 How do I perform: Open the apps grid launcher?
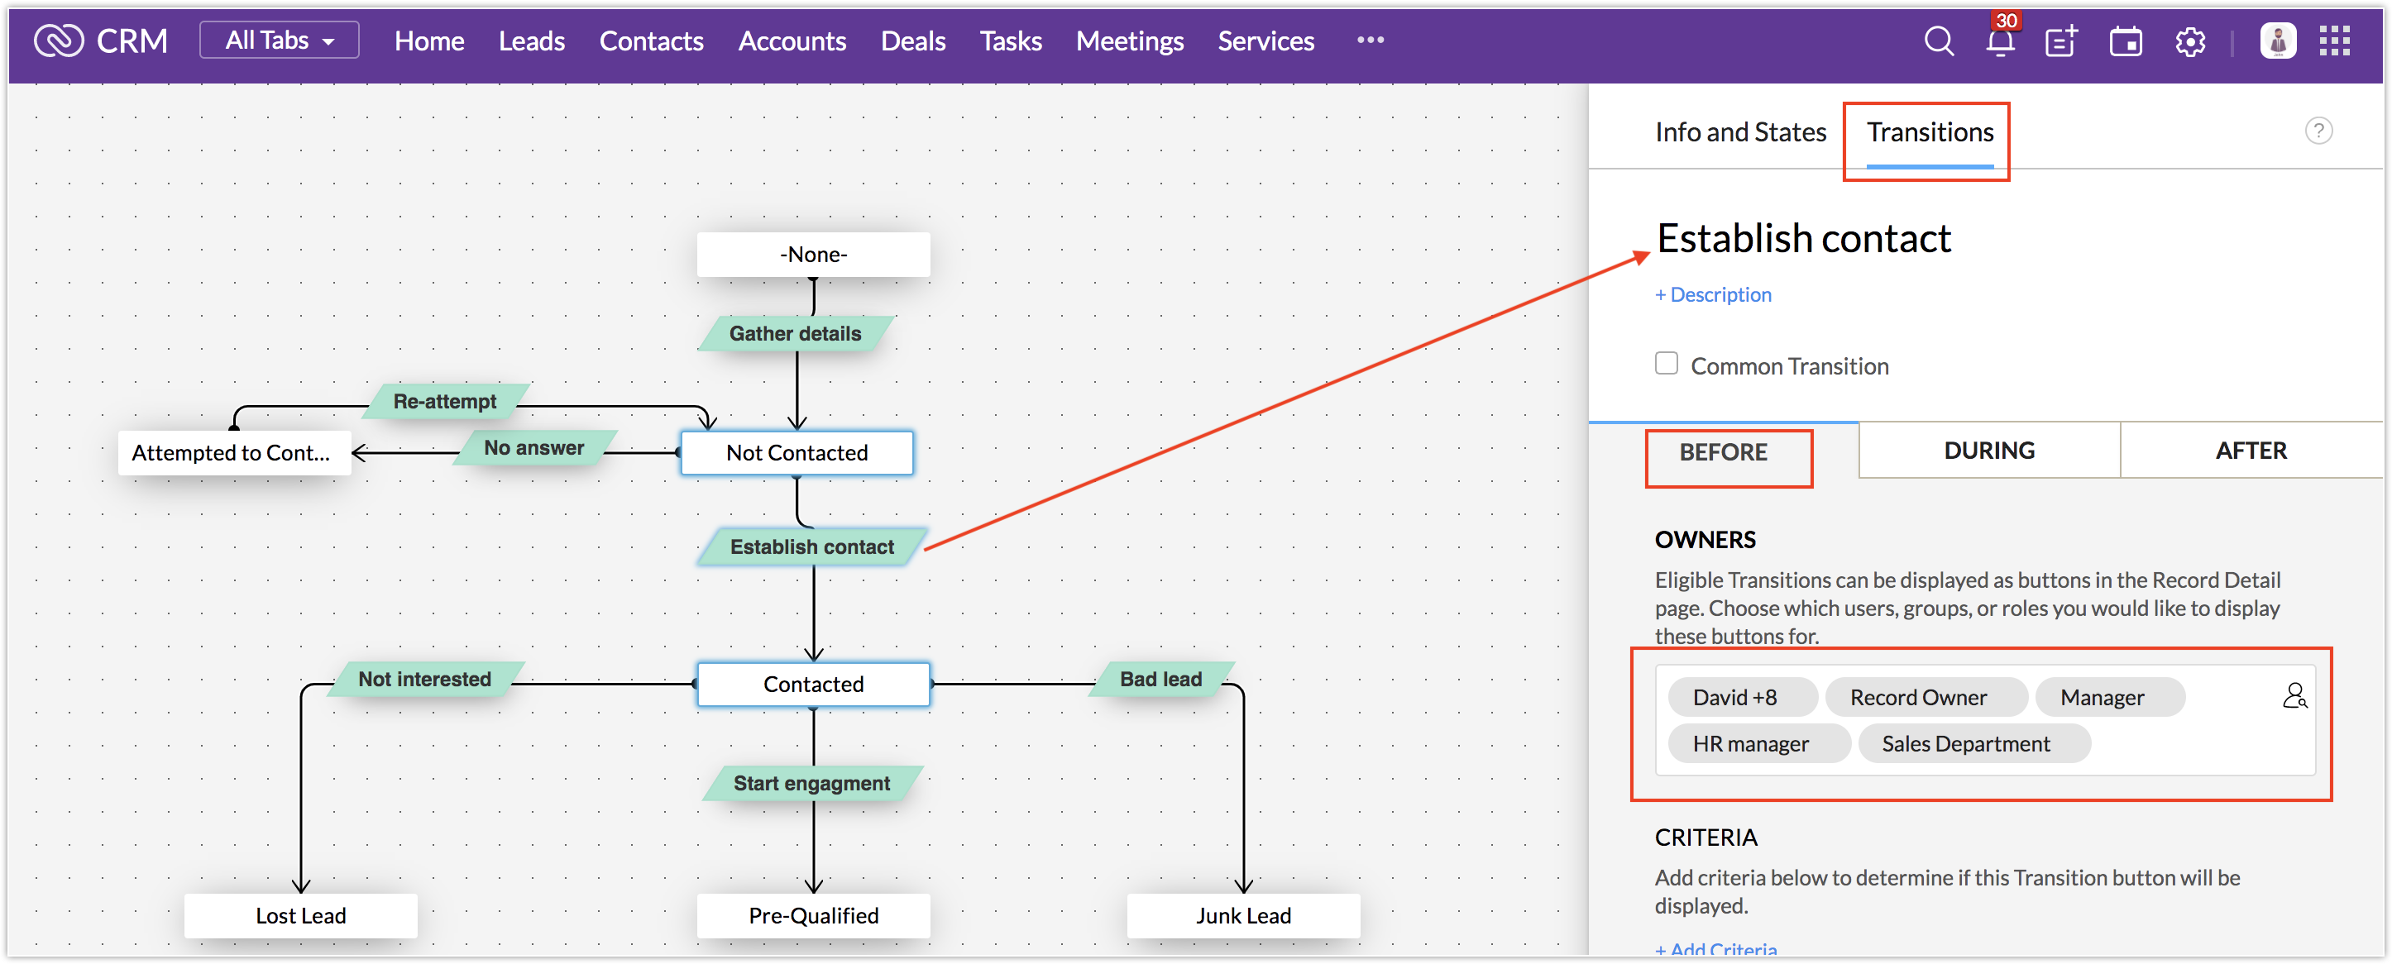point(2334,41)
